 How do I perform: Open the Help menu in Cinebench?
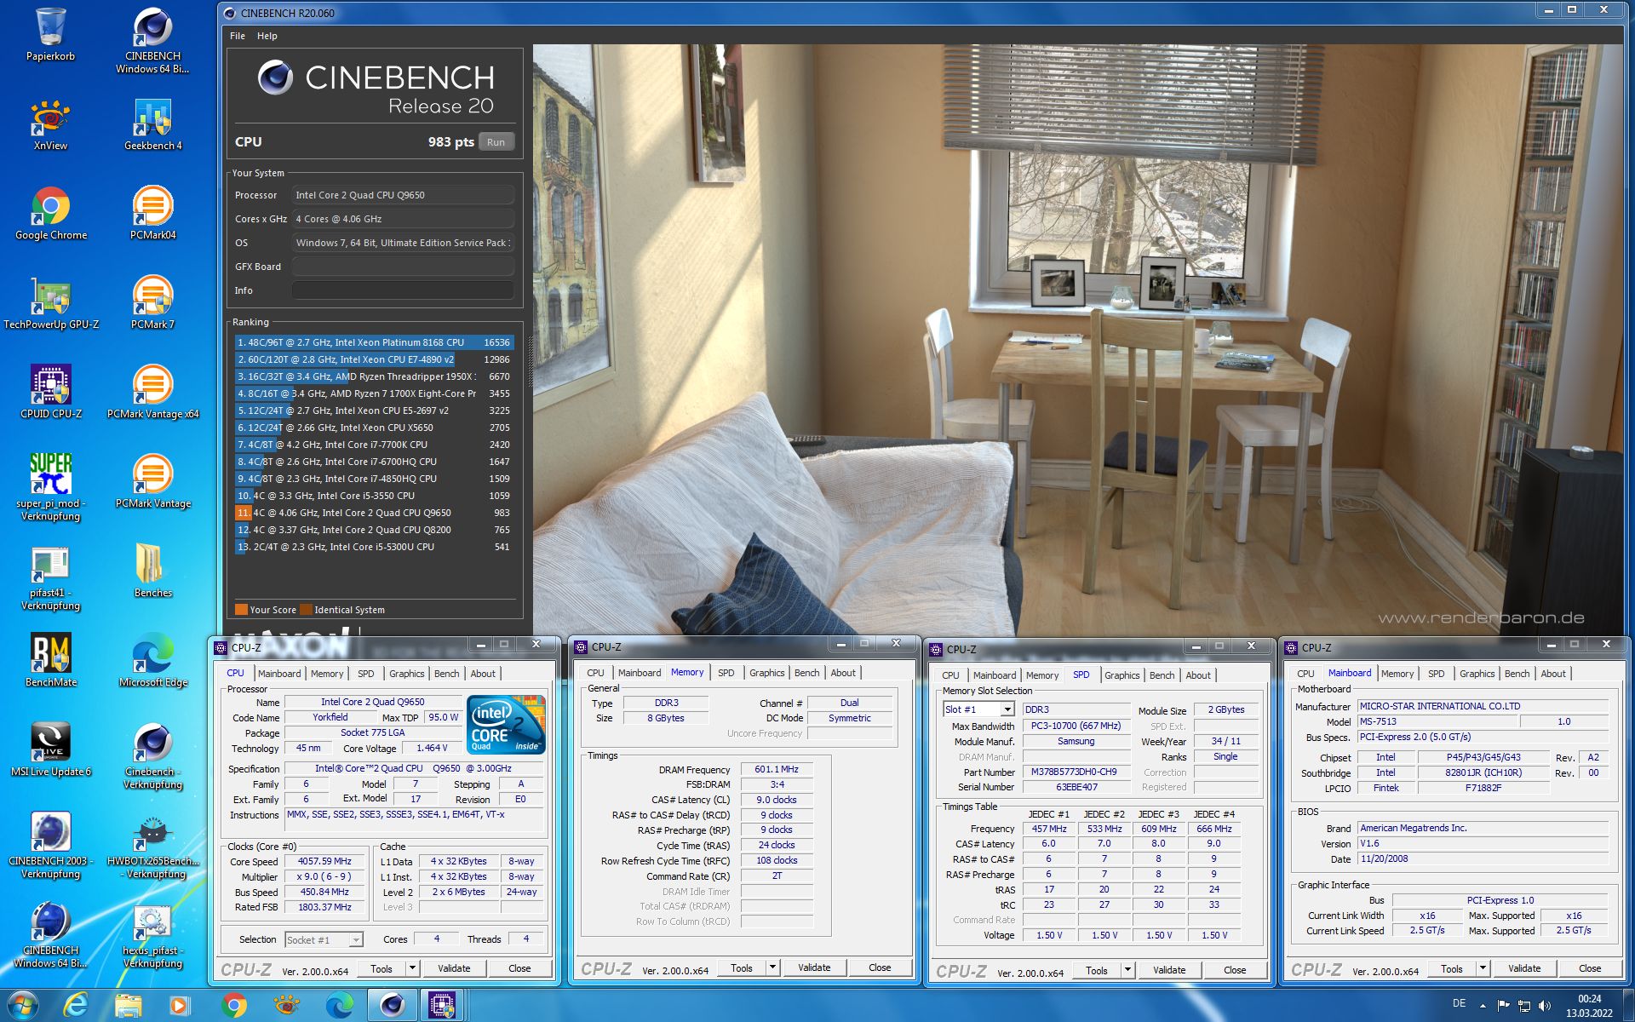(x=267, y=36)
